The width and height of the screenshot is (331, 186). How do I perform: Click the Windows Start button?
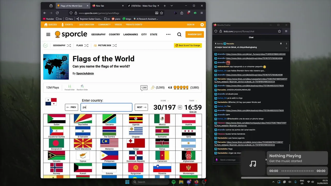[127, 182]
